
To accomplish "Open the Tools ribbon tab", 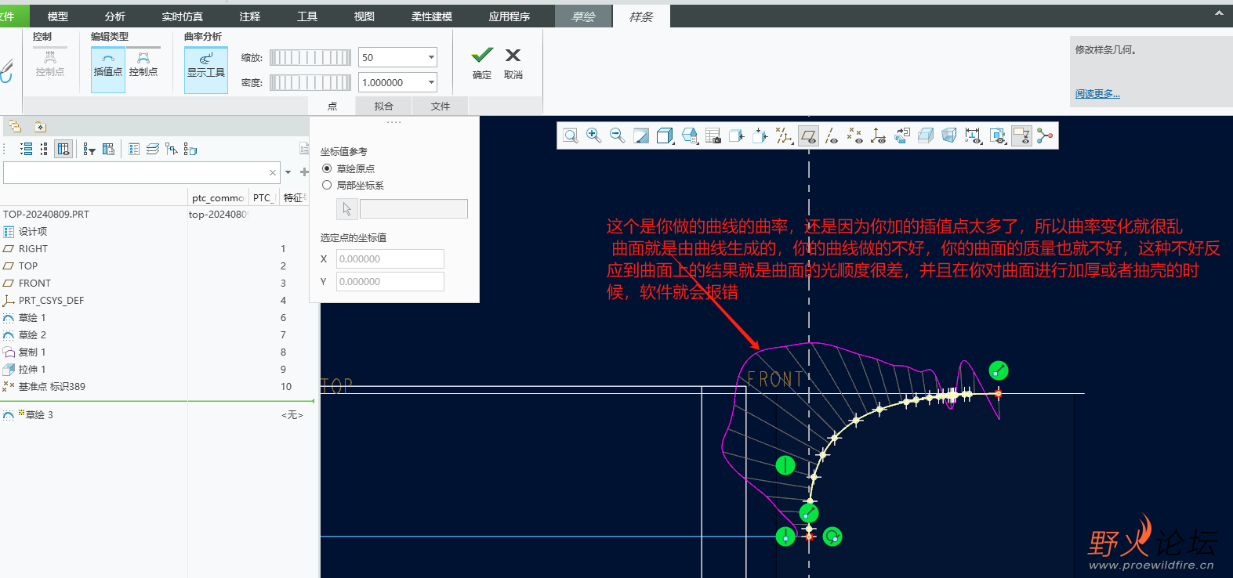I will [307, 16].
